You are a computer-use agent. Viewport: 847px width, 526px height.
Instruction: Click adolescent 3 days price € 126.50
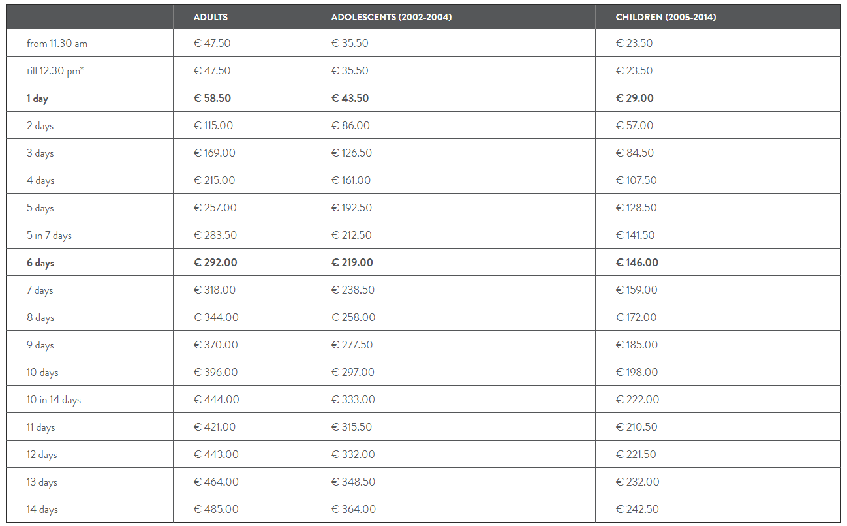pyautogui.click(x=352, y=153)
